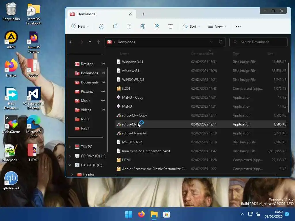Open the Sort options dropdown
This screenshot has width=295, height=221.
191,26
